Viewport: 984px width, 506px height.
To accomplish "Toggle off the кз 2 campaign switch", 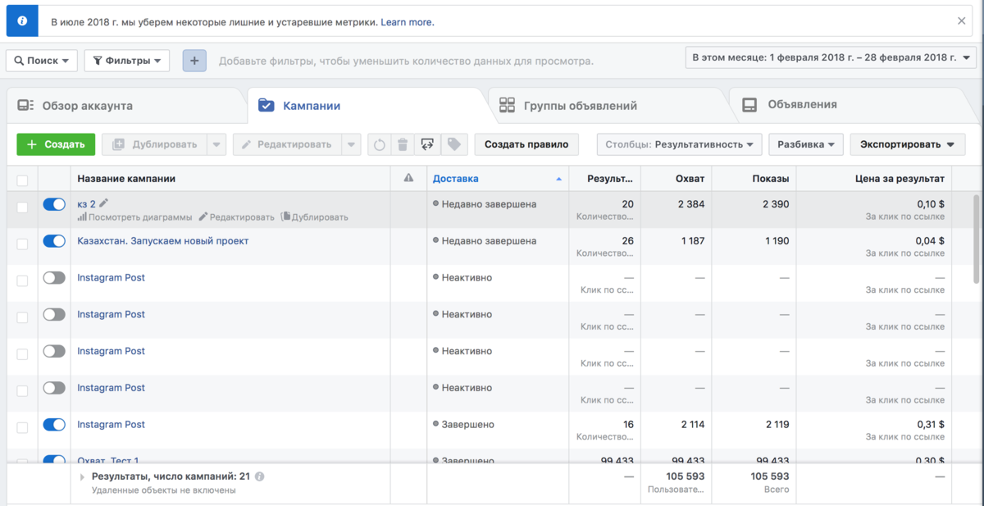I will (x=54, y=204).
